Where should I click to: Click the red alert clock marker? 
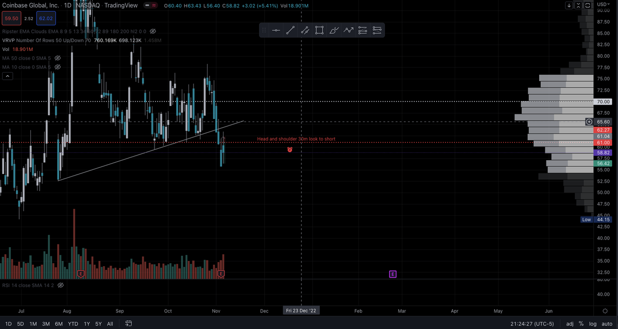[x=289, y=149]
